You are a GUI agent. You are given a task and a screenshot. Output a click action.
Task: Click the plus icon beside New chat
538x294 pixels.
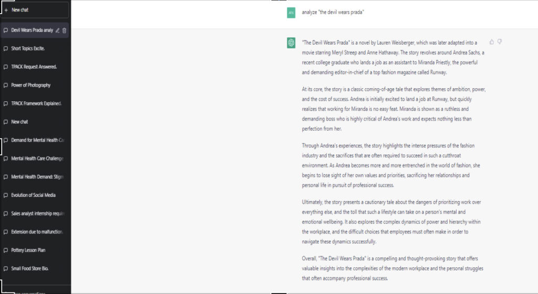tap(6, 10)
